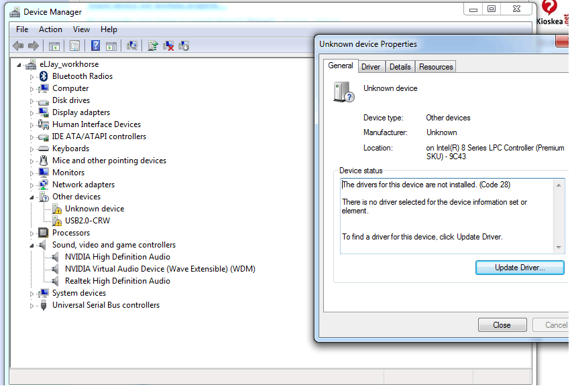Click the Uninstall device toolbar icon
Screen dimensions: 572x386
click(x=168, y=46)
